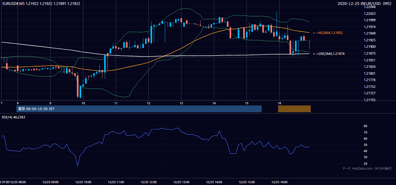Click the RSI 60 level label
The width and height of the screenshot is (396, 185).
366,138
